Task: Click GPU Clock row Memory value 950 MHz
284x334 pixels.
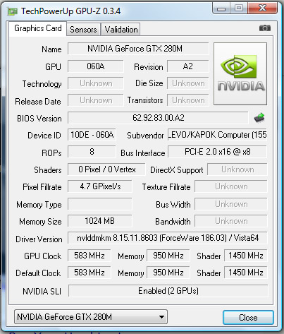Action: point(168,256)
